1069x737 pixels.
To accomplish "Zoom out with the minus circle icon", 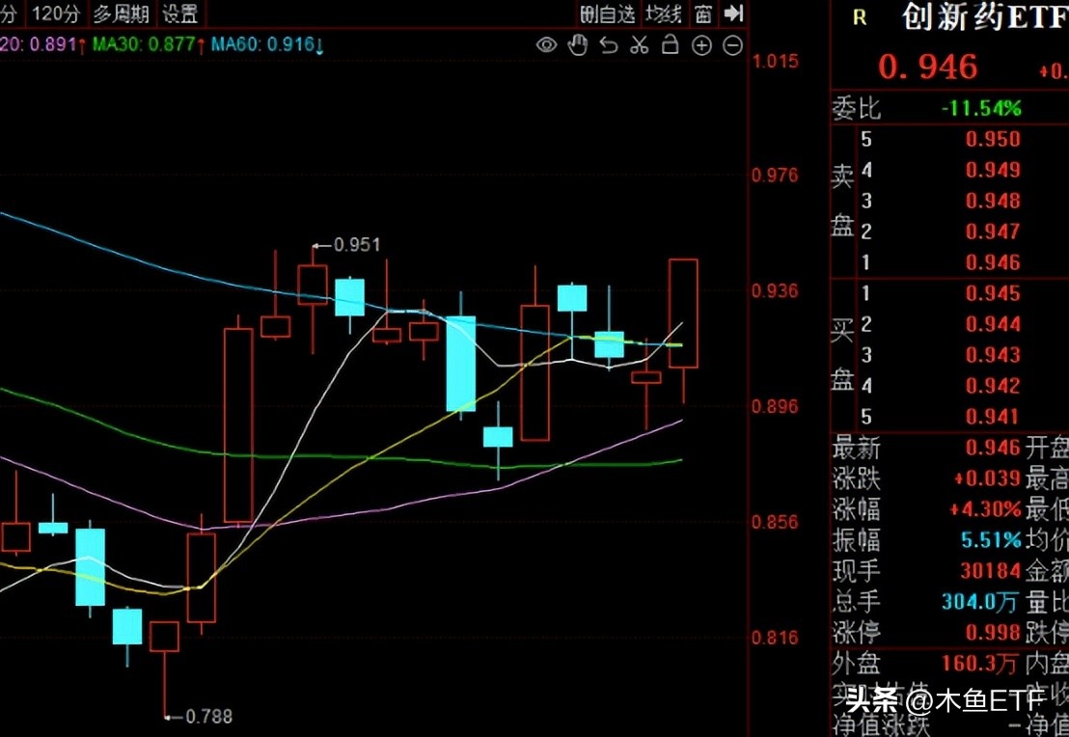I will [x=732, y=45].
